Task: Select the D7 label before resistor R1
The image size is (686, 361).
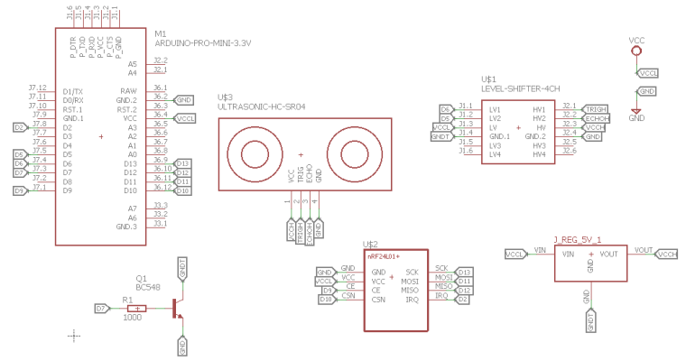Action: [102, 309]
